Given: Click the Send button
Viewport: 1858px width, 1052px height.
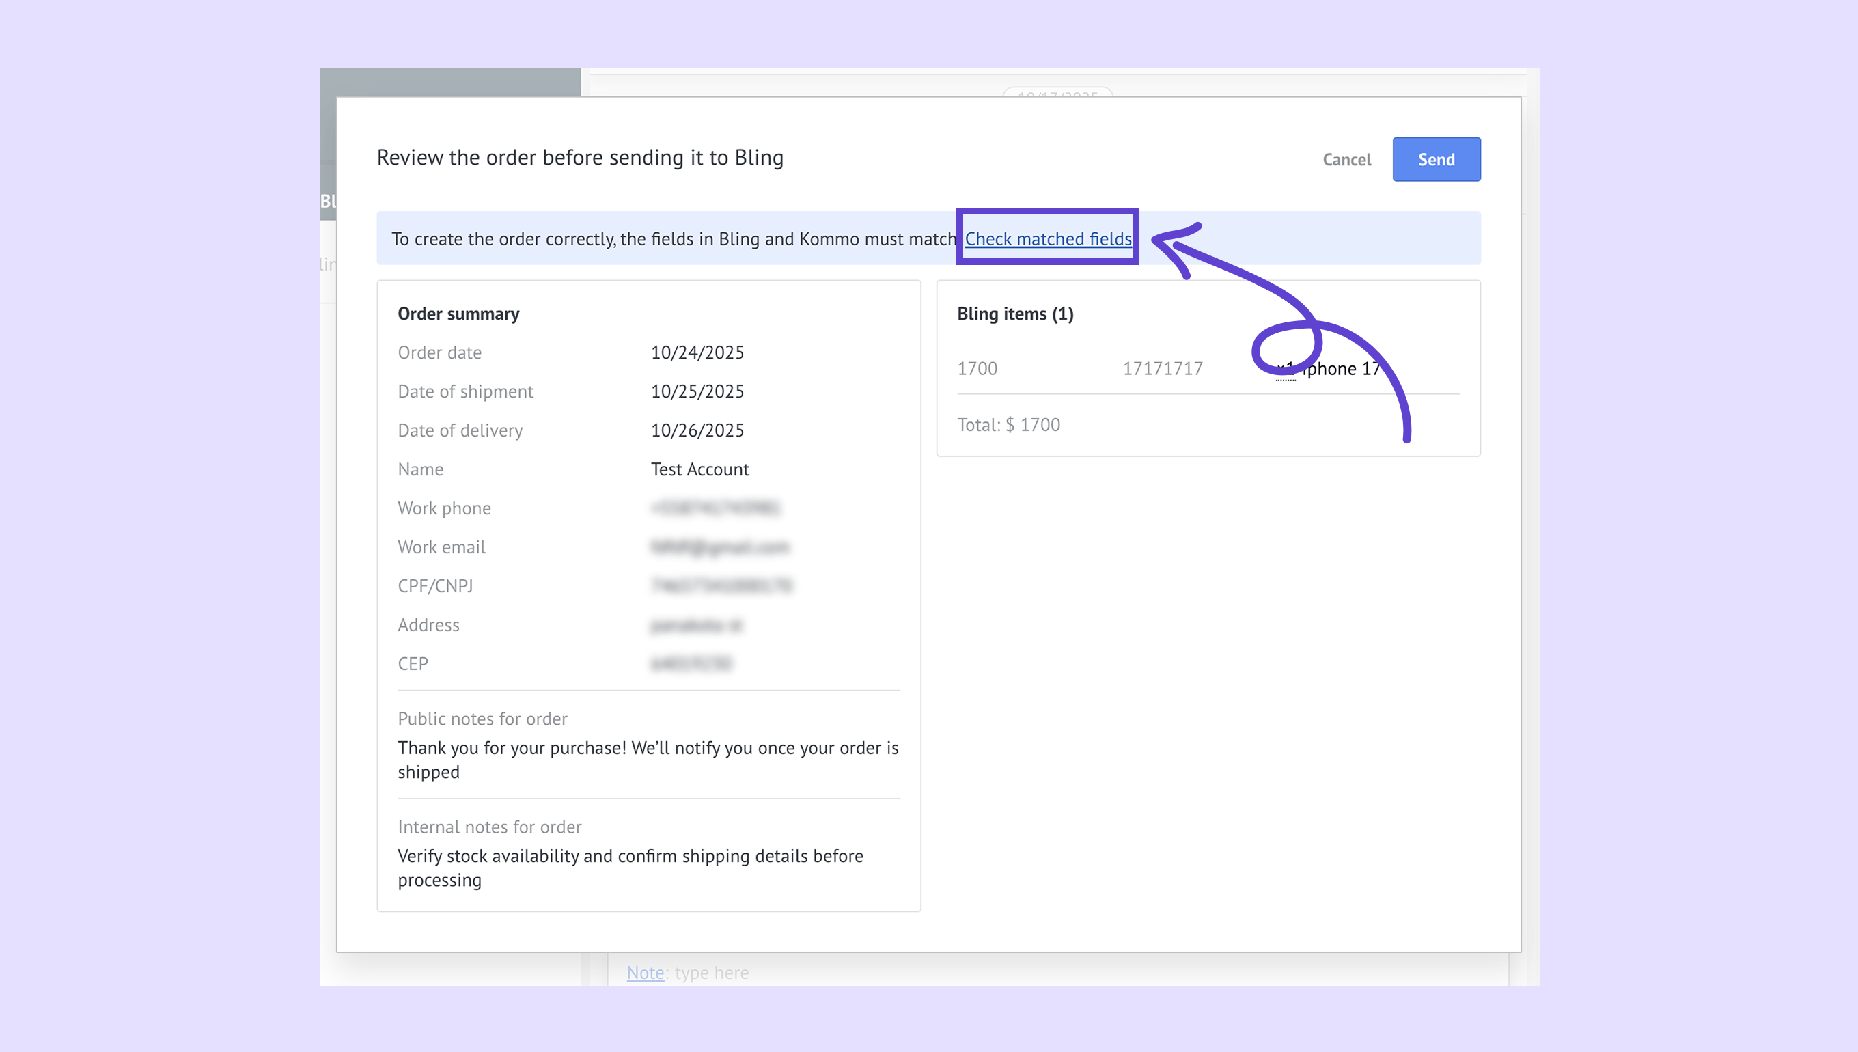Looking at the screenshot, I should 1436,159.
